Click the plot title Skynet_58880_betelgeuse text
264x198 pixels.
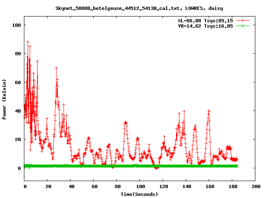[139, 8]
